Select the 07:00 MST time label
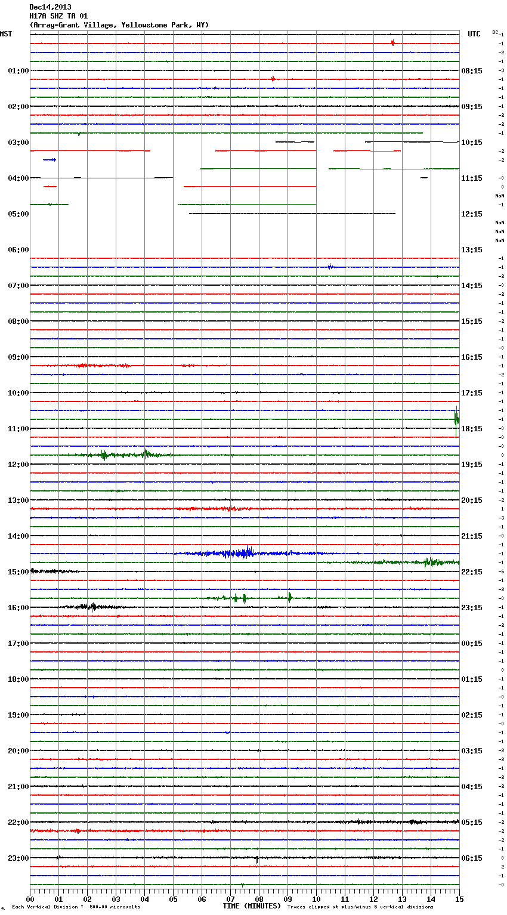Viewport: 507px width, 915px height. (x=18, y=286)
